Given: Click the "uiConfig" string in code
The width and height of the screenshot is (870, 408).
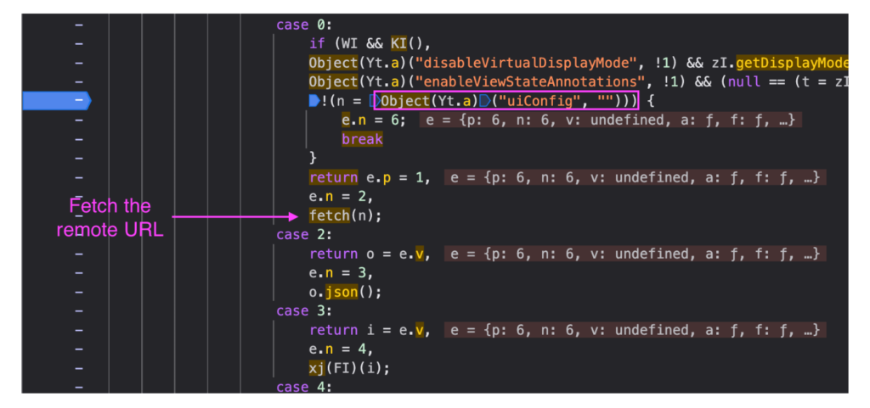Looking at the screenshot, I should [x=540, y=102].
